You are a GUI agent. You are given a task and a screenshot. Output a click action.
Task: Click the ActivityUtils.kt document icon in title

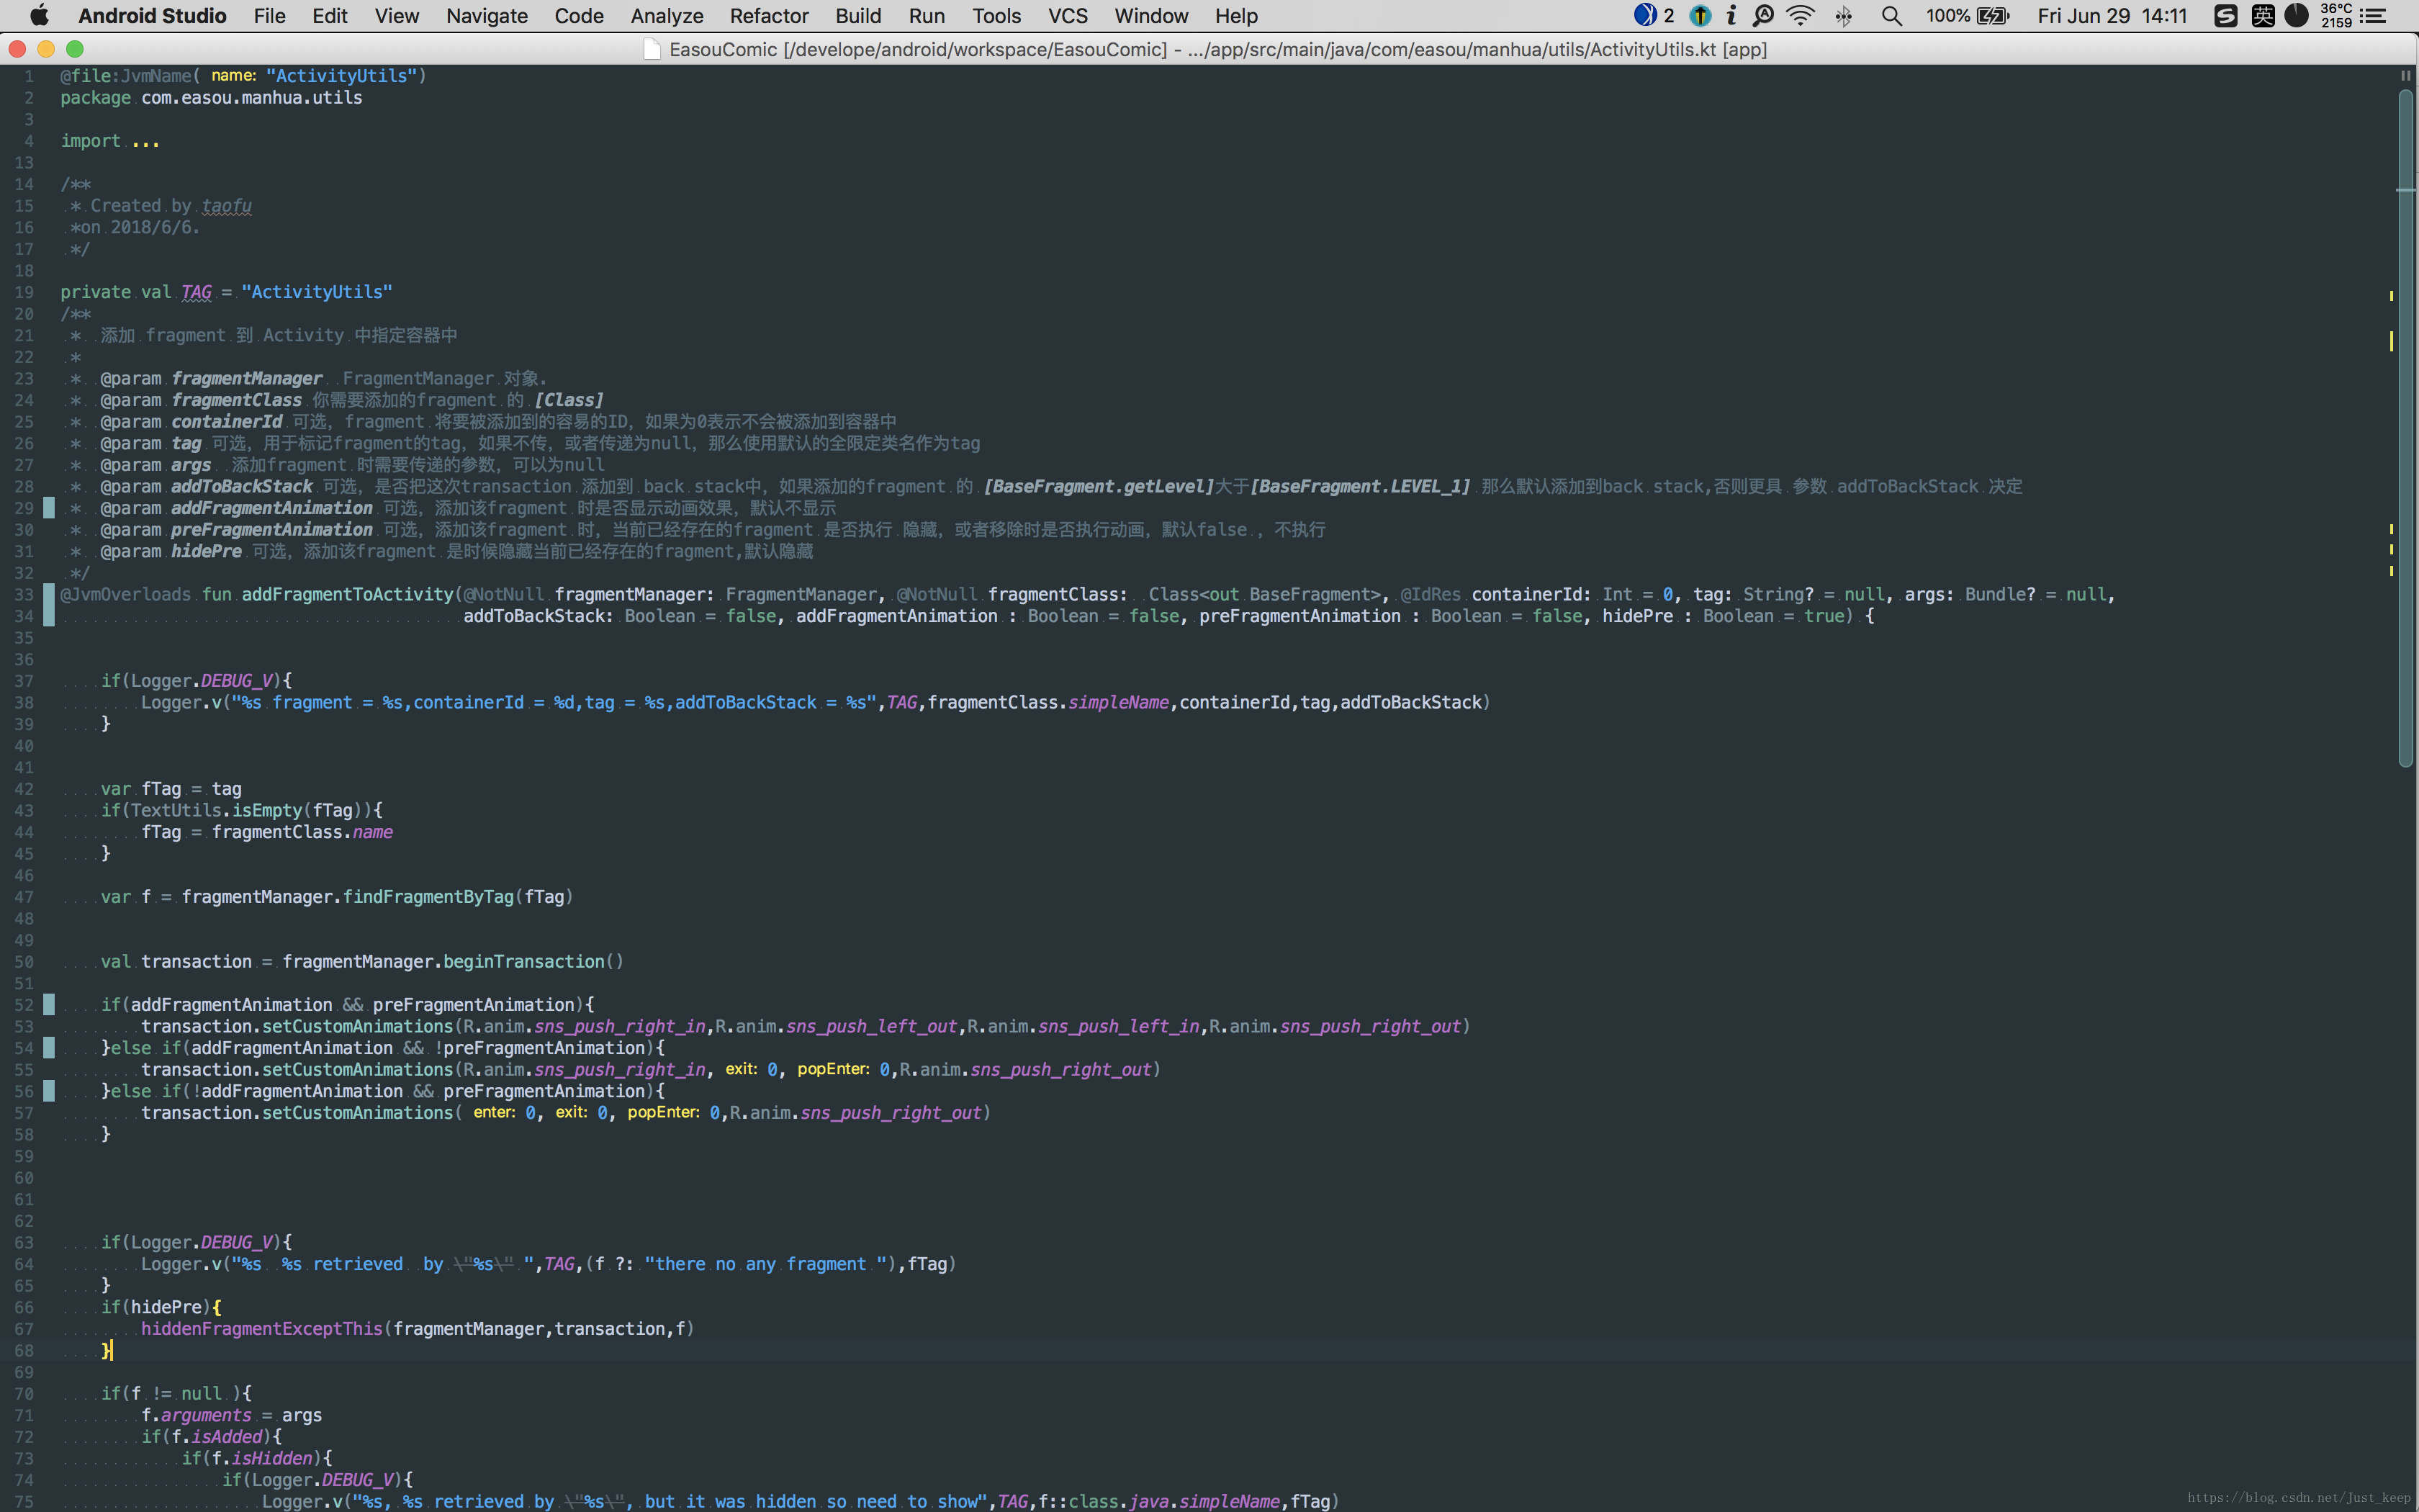point(652,50)
